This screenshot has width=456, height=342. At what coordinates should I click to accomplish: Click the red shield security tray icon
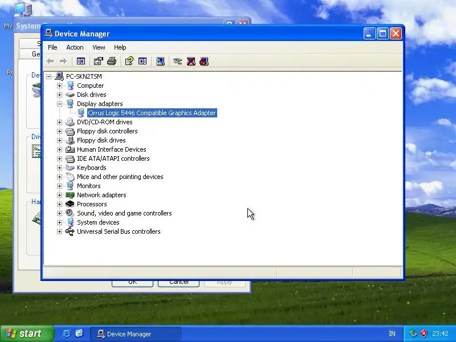pyautogui.click(x=424, y=333)
